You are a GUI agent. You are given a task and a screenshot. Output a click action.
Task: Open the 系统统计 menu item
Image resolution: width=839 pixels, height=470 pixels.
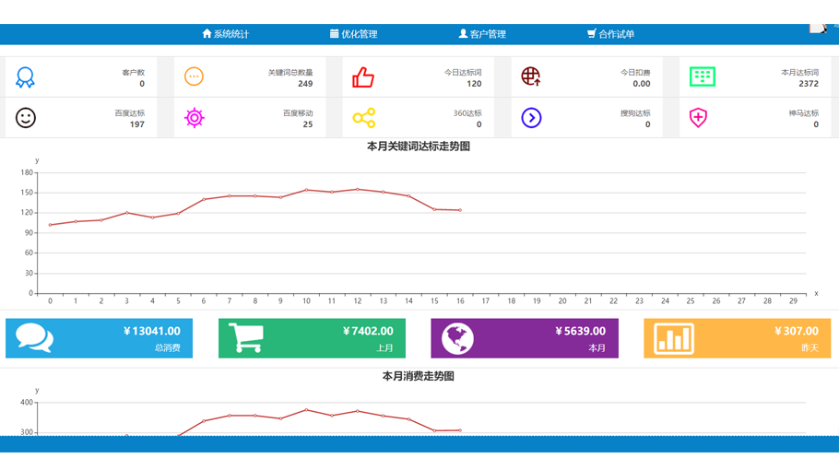[x=226, y=34]
